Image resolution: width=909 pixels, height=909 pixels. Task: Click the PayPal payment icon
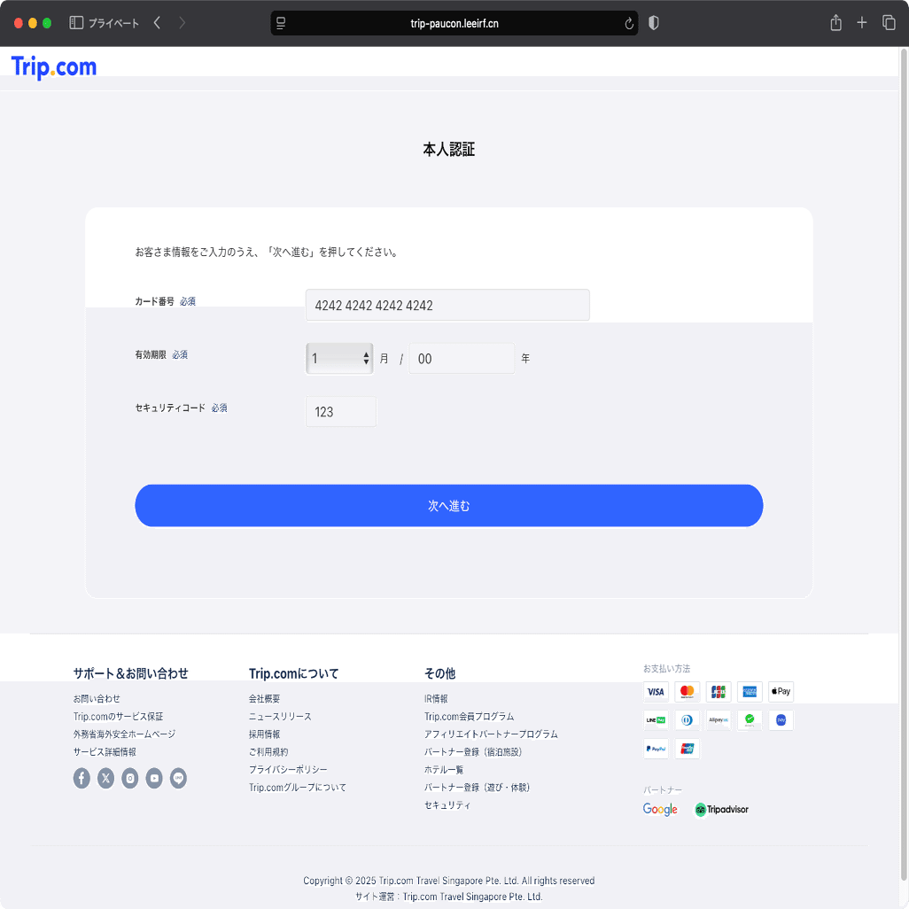point(656,749)
